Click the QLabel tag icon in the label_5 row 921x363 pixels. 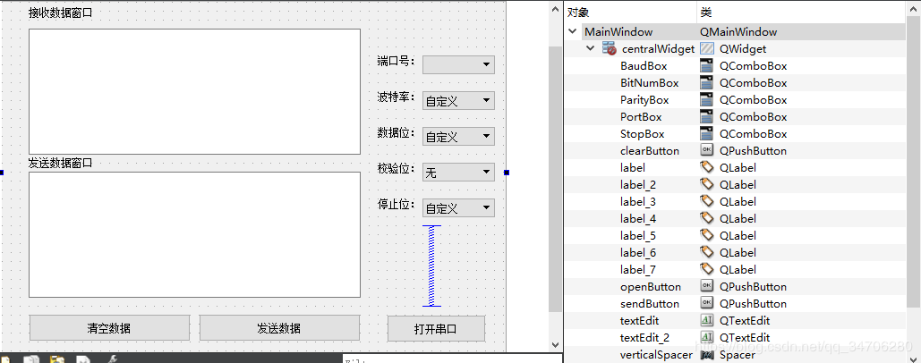click(706, 236)
